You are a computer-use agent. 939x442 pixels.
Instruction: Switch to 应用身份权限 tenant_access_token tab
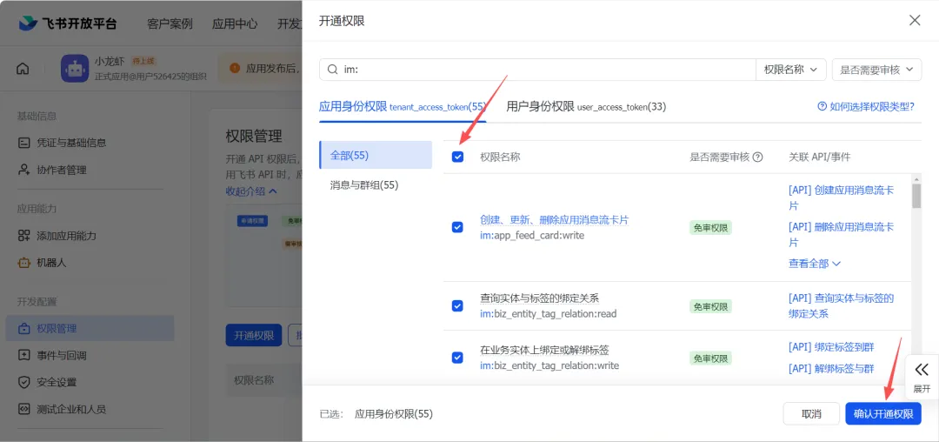pyautogui.click(x=402, y=107)
